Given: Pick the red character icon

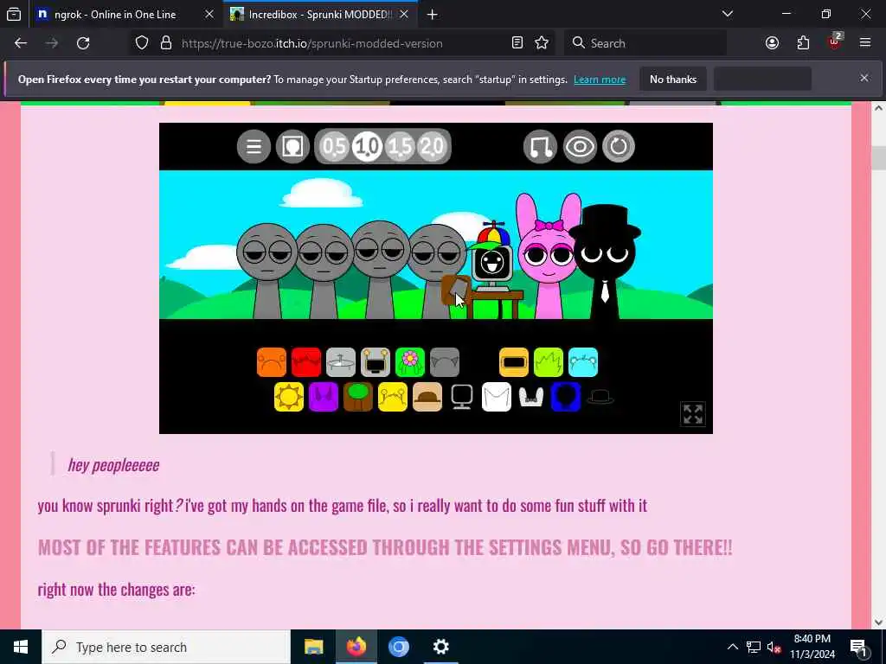Looking at the screenshot, I should [x=306, y=362].
